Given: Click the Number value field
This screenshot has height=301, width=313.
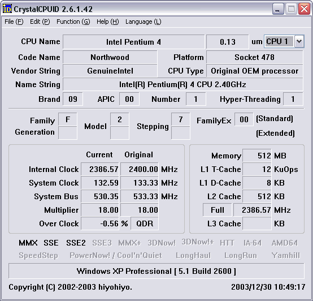Looking at the screenshot, I should tap(195, 99).
